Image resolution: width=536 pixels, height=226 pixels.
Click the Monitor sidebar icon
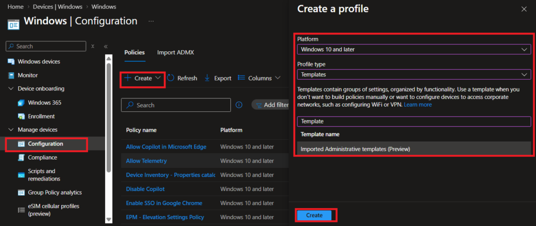pyautogui.click(x=11, y=75)
